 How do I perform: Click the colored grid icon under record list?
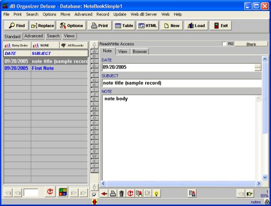click(63, 192)
